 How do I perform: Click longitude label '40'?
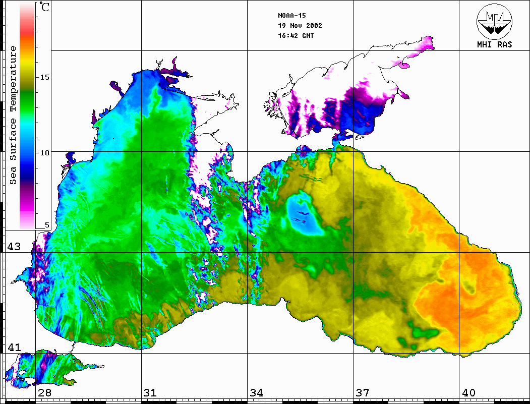[468, 393]
